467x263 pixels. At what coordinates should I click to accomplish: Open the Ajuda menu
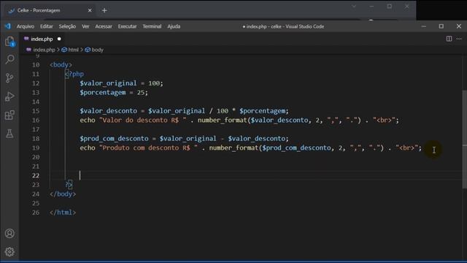pyautogui.click(x=174, y=26)
